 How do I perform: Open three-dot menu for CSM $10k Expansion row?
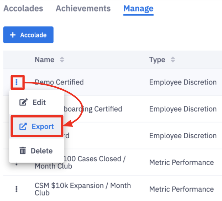click(x=16, y=189)
